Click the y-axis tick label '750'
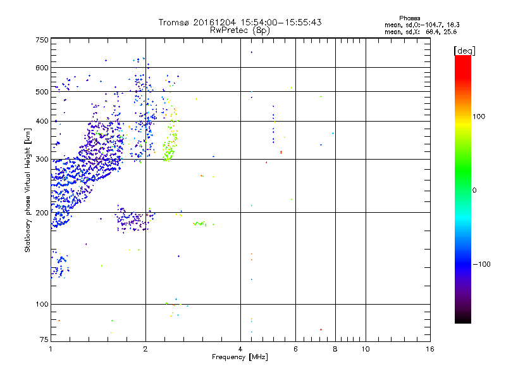The image size is (506, 380). pos(42,40)
